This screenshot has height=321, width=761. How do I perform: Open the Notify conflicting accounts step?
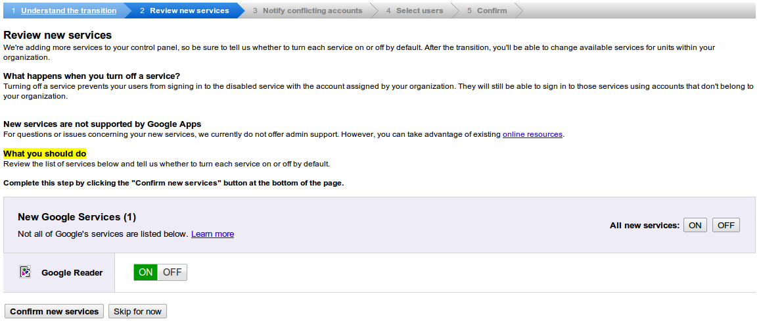312,11
